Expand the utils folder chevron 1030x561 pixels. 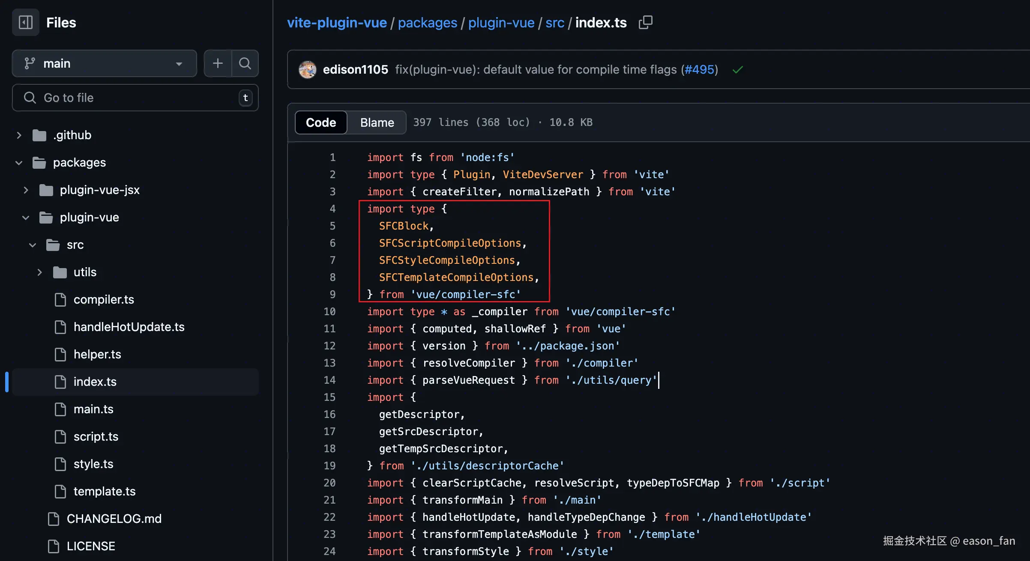tap(39, 272)
